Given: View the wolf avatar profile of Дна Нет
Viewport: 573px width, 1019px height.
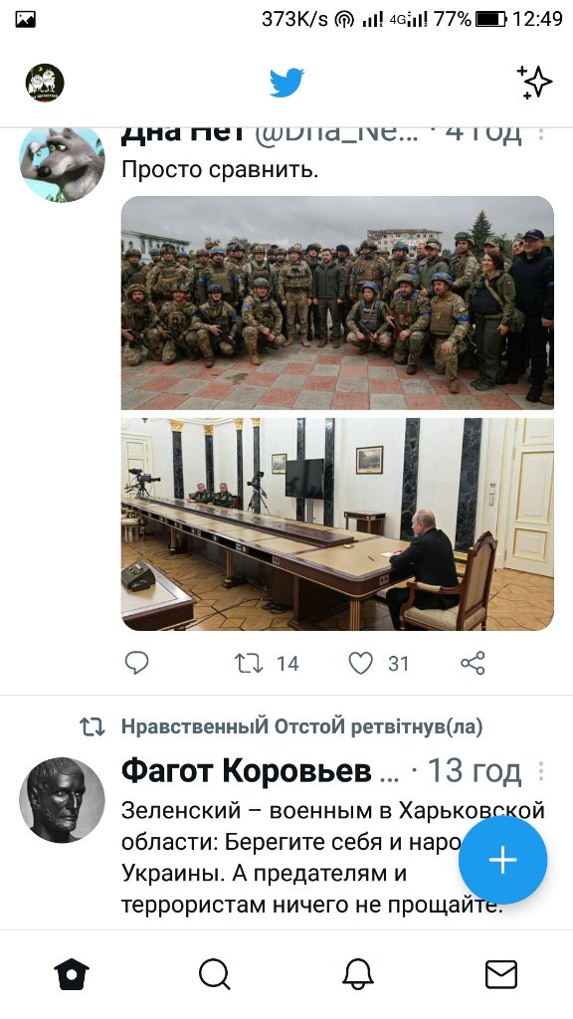Looking at the screenshot, I should [62, 163].
